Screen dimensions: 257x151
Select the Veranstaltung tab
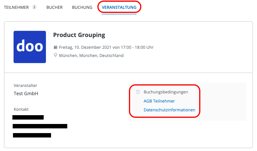(119, 7)
